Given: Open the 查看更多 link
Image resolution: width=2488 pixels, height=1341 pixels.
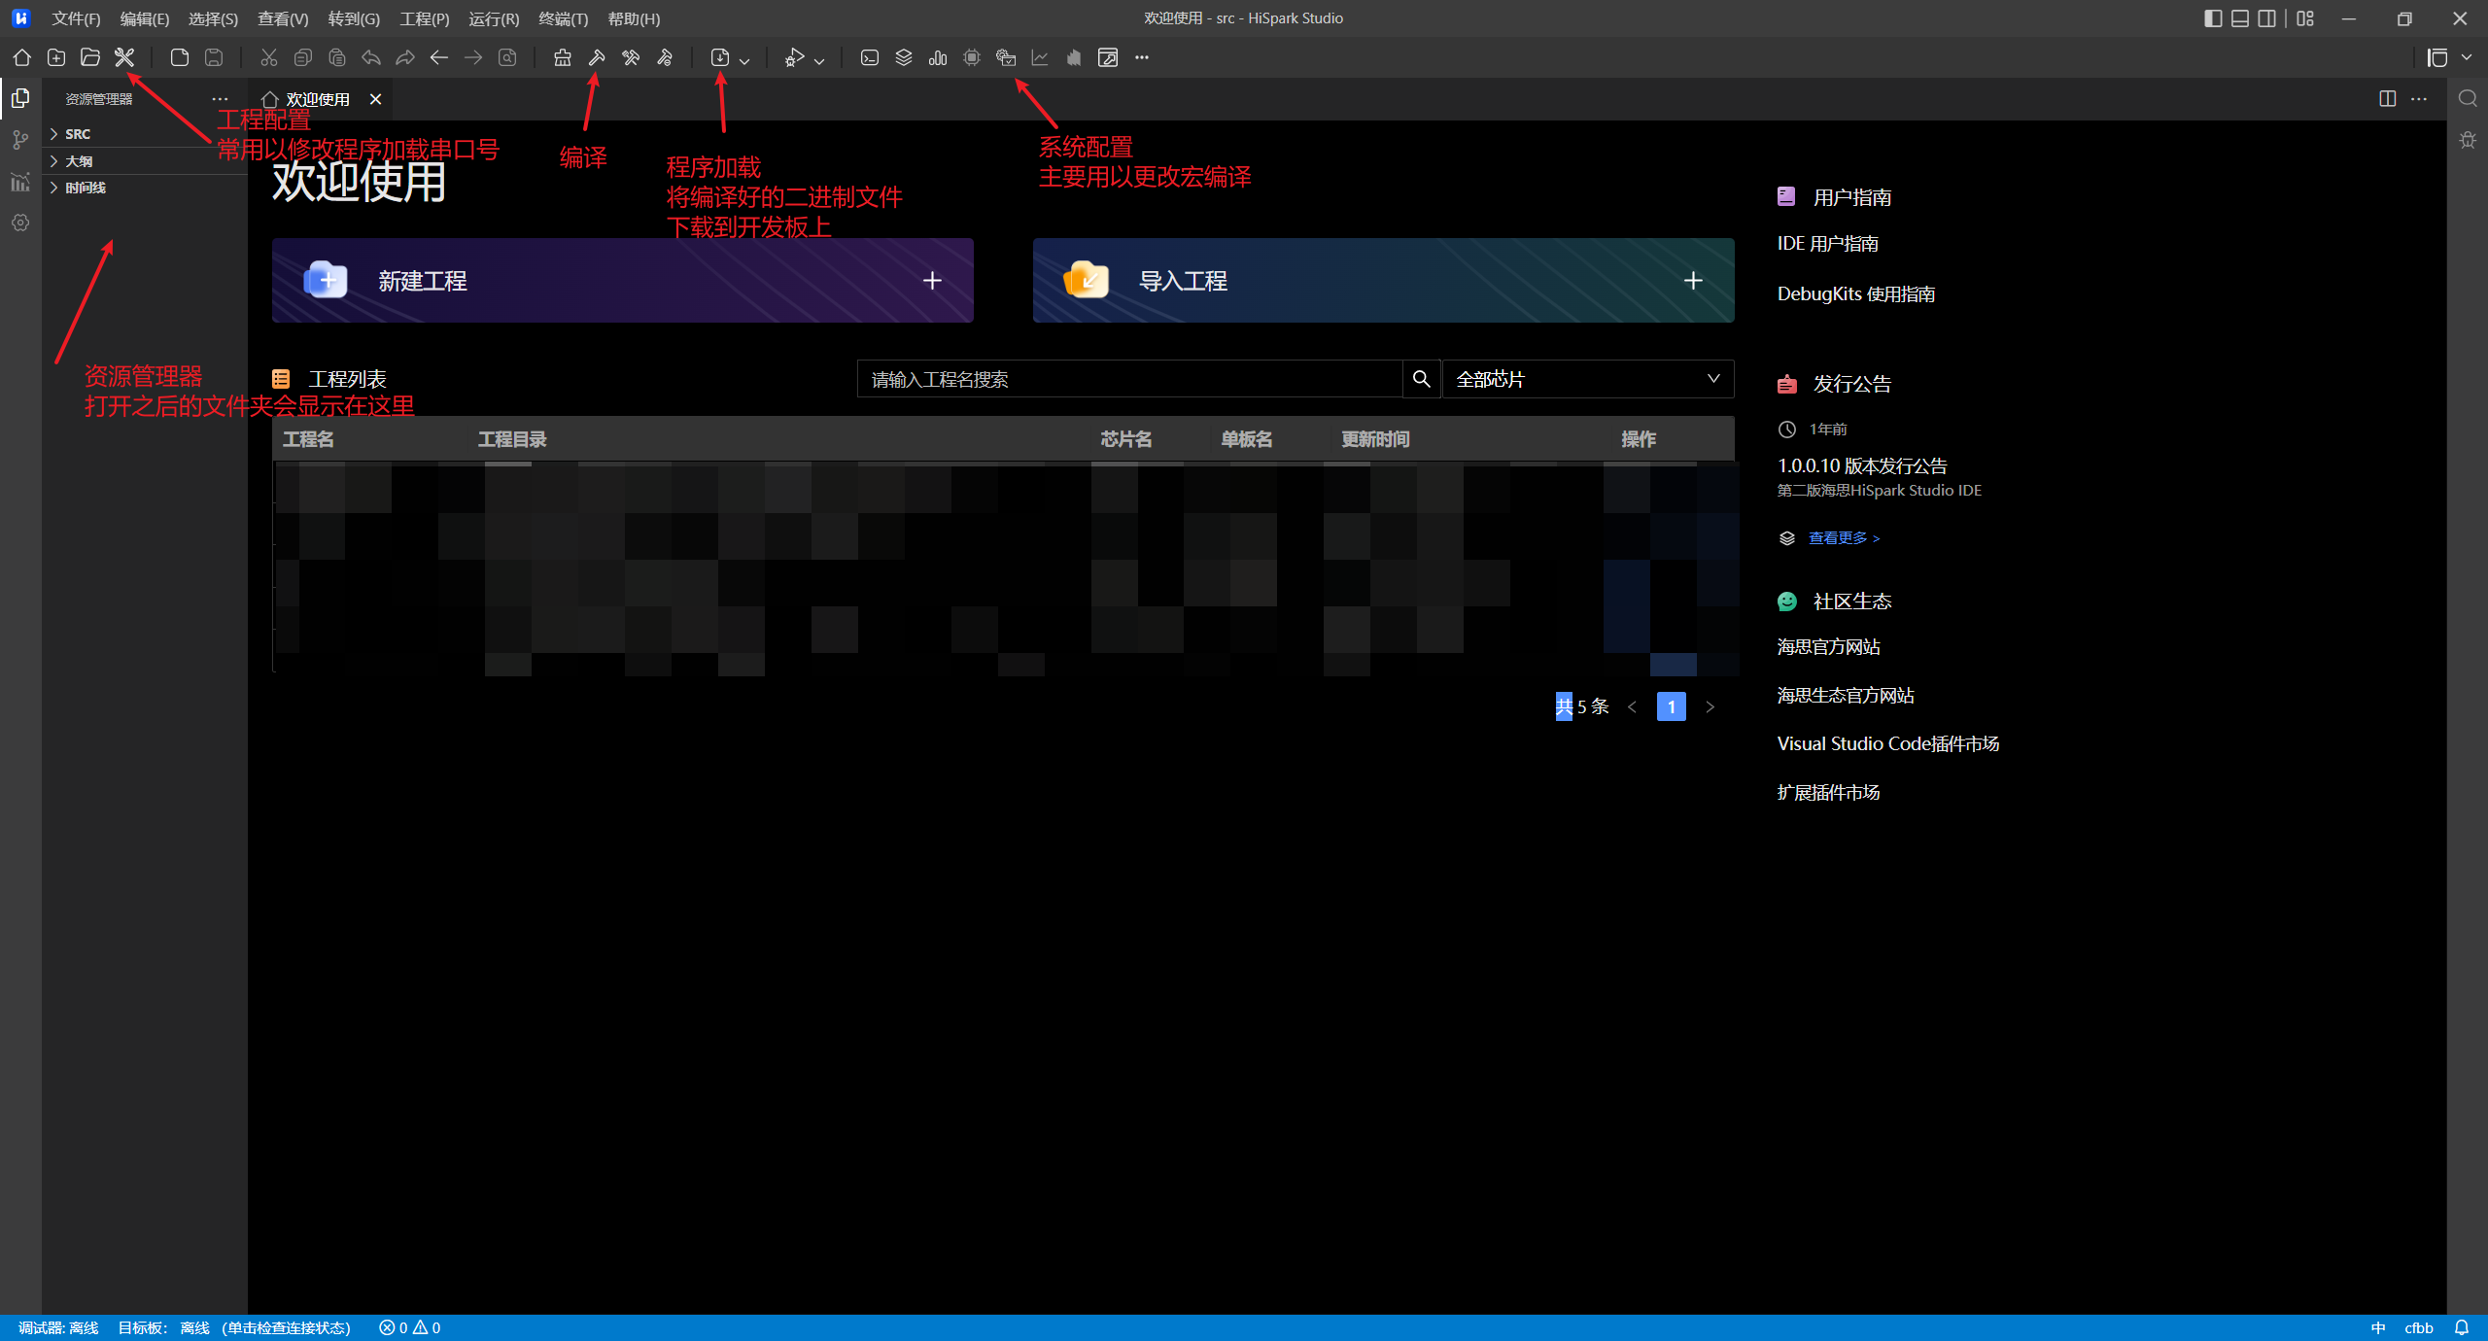Looking at the screenshot, I should [x=1844, y=537].
